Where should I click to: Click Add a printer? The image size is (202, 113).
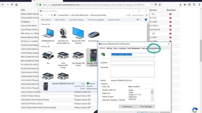pyautogui.click(x=60, y=20)
